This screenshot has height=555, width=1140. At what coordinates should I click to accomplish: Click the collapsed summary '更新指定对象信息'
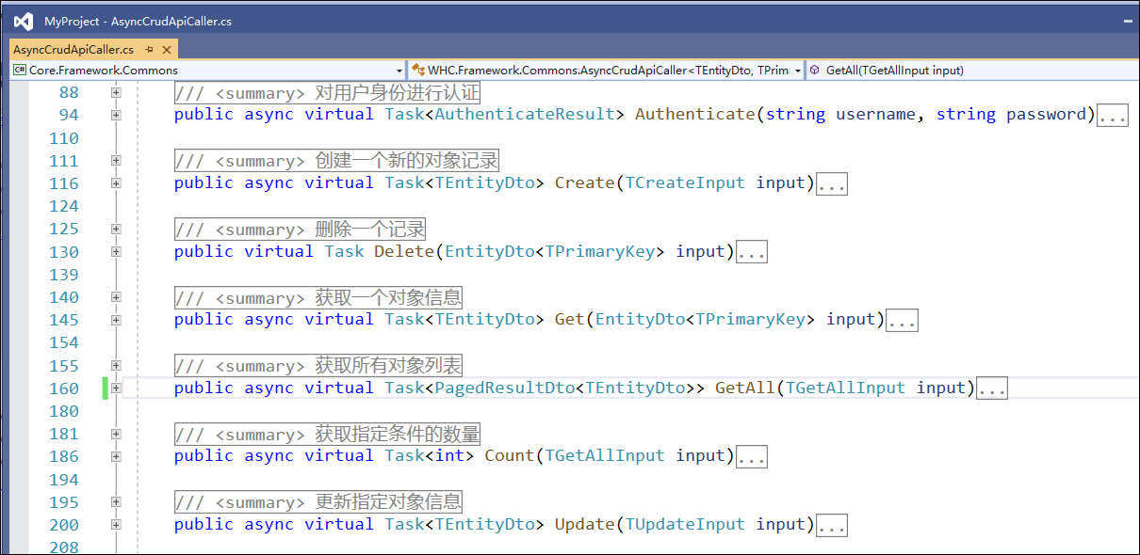point(318,501)
